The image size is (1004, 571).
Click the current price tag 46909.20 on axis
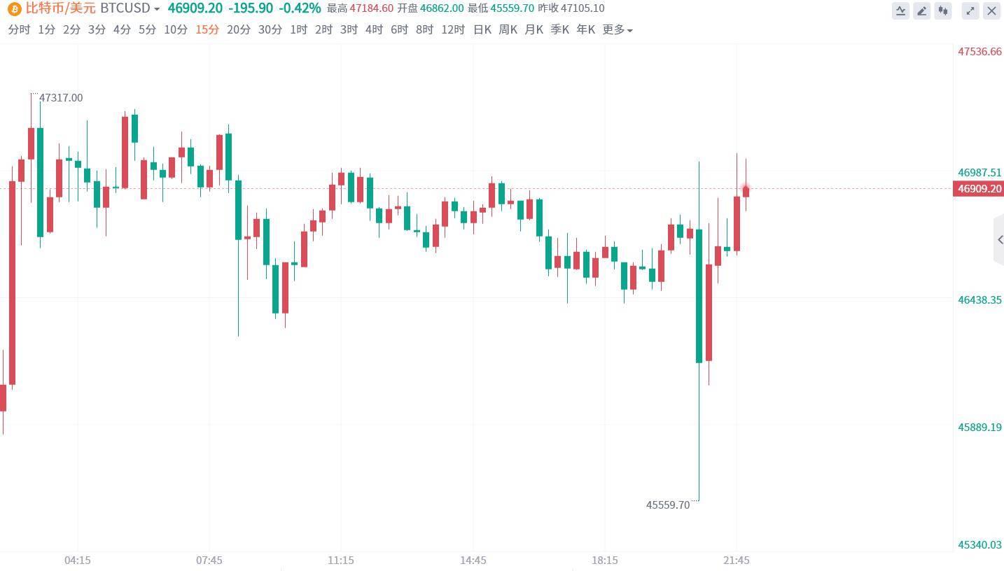[x=979, y=189]
